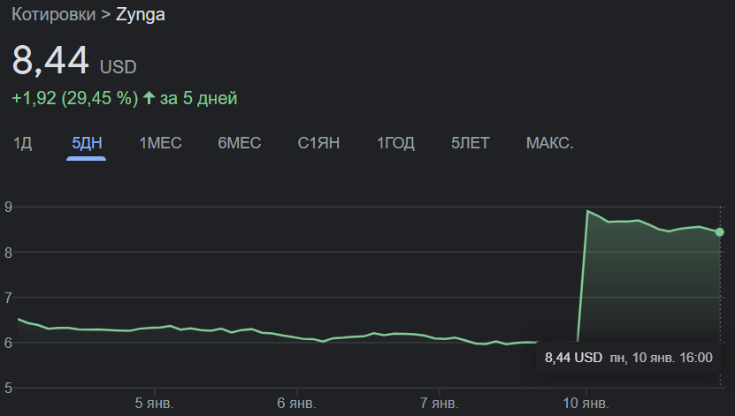Switch to the 6МЕС range tab

coord(239,143)
